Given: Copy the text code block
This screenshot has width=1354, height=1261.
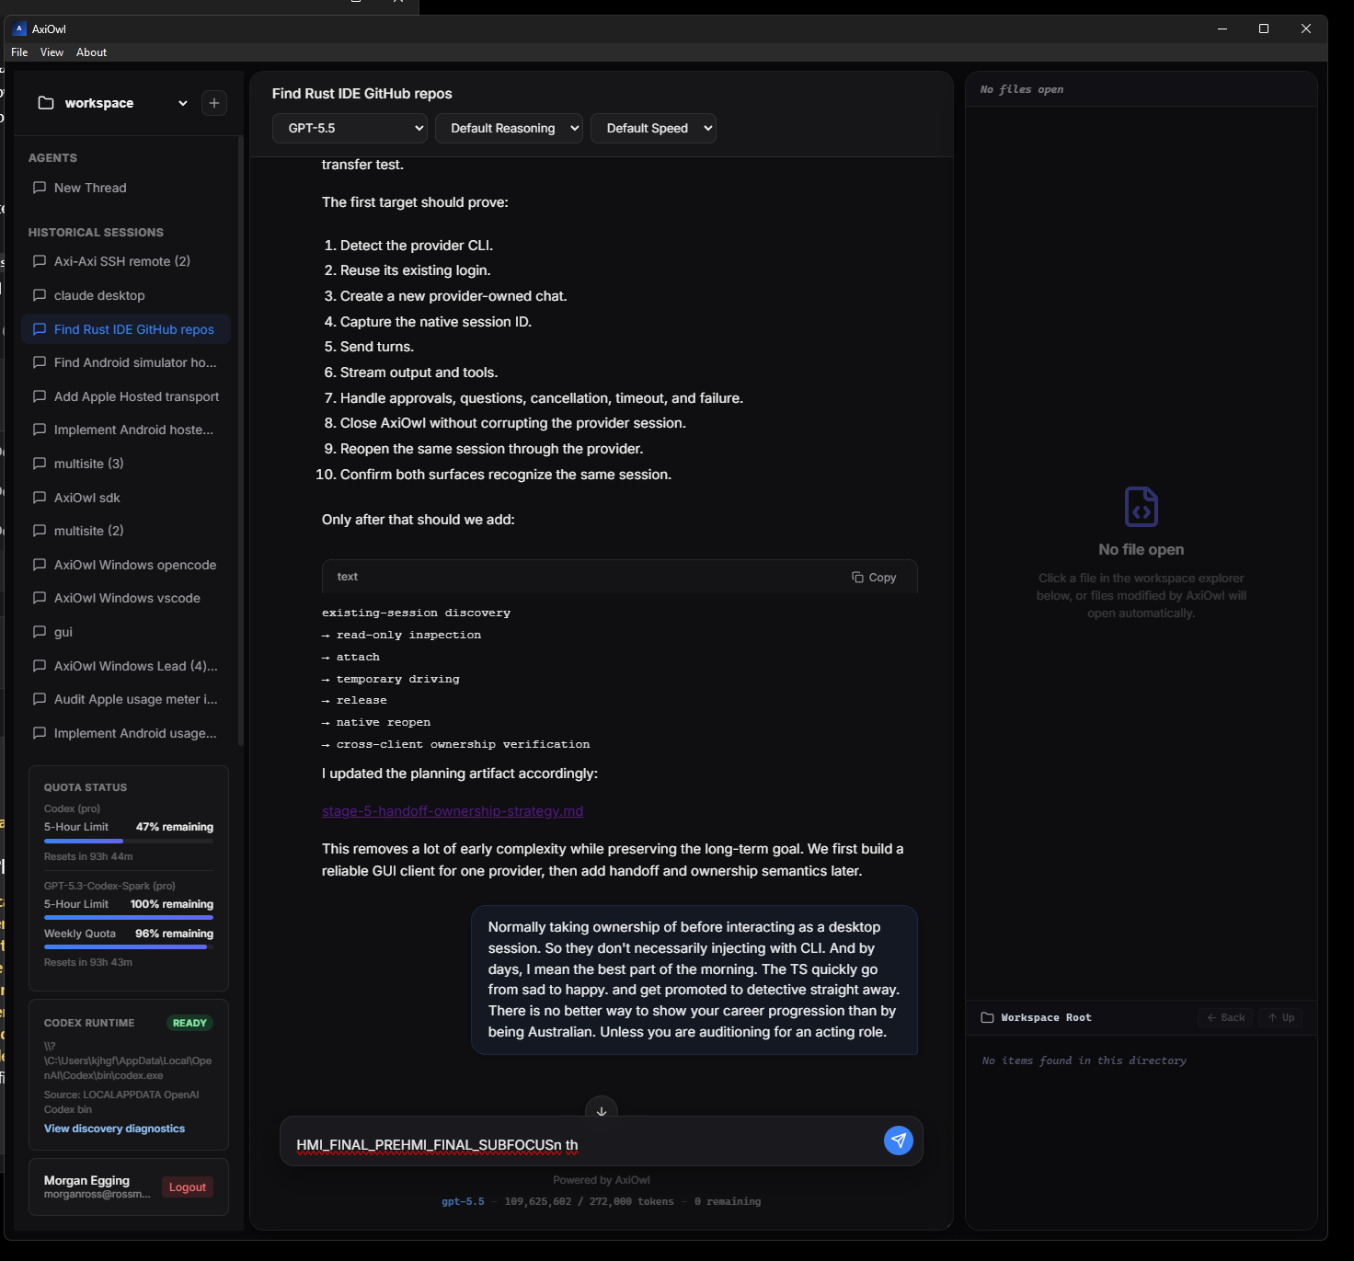Looking at the screenshot, I should (x=874, y=578).
